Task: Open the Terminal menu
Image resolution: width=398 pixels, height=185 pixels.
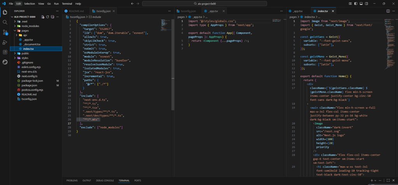Action: point(67,3)
